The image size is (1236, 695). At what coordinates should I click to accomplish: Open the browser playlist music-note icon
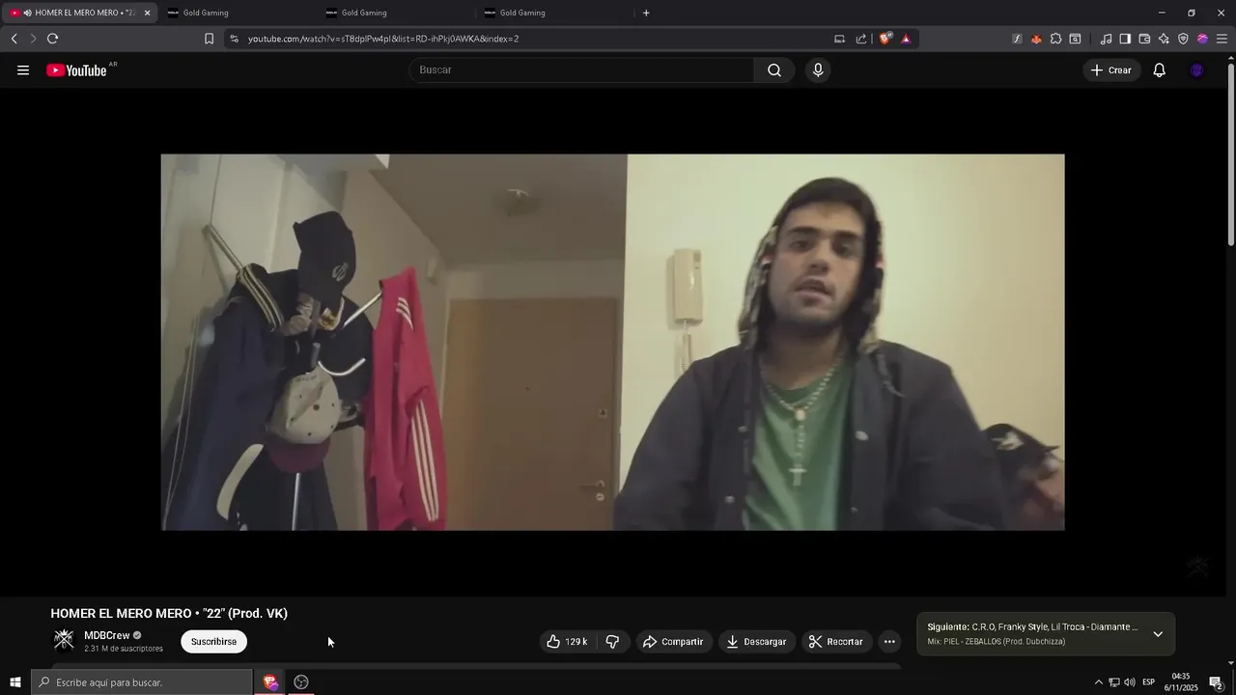pos(1106,39)
